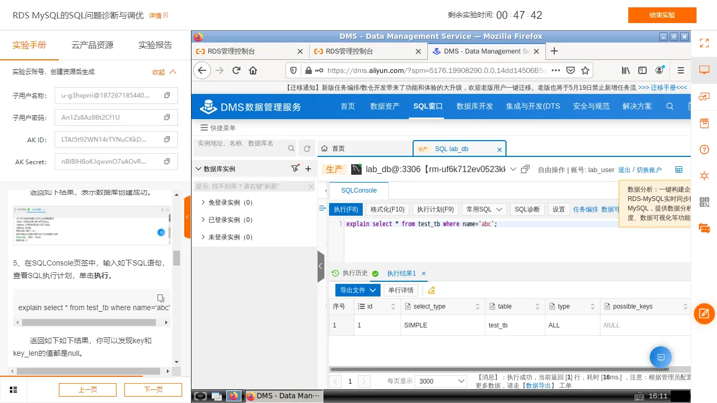This screenshot has width=717, height=403.
Task: Open 单行详情 view
Action: tap(401, 290)
